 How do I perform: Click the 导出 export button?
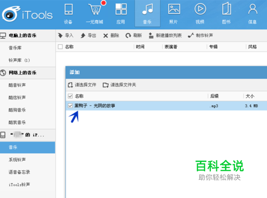click(88, 36)
